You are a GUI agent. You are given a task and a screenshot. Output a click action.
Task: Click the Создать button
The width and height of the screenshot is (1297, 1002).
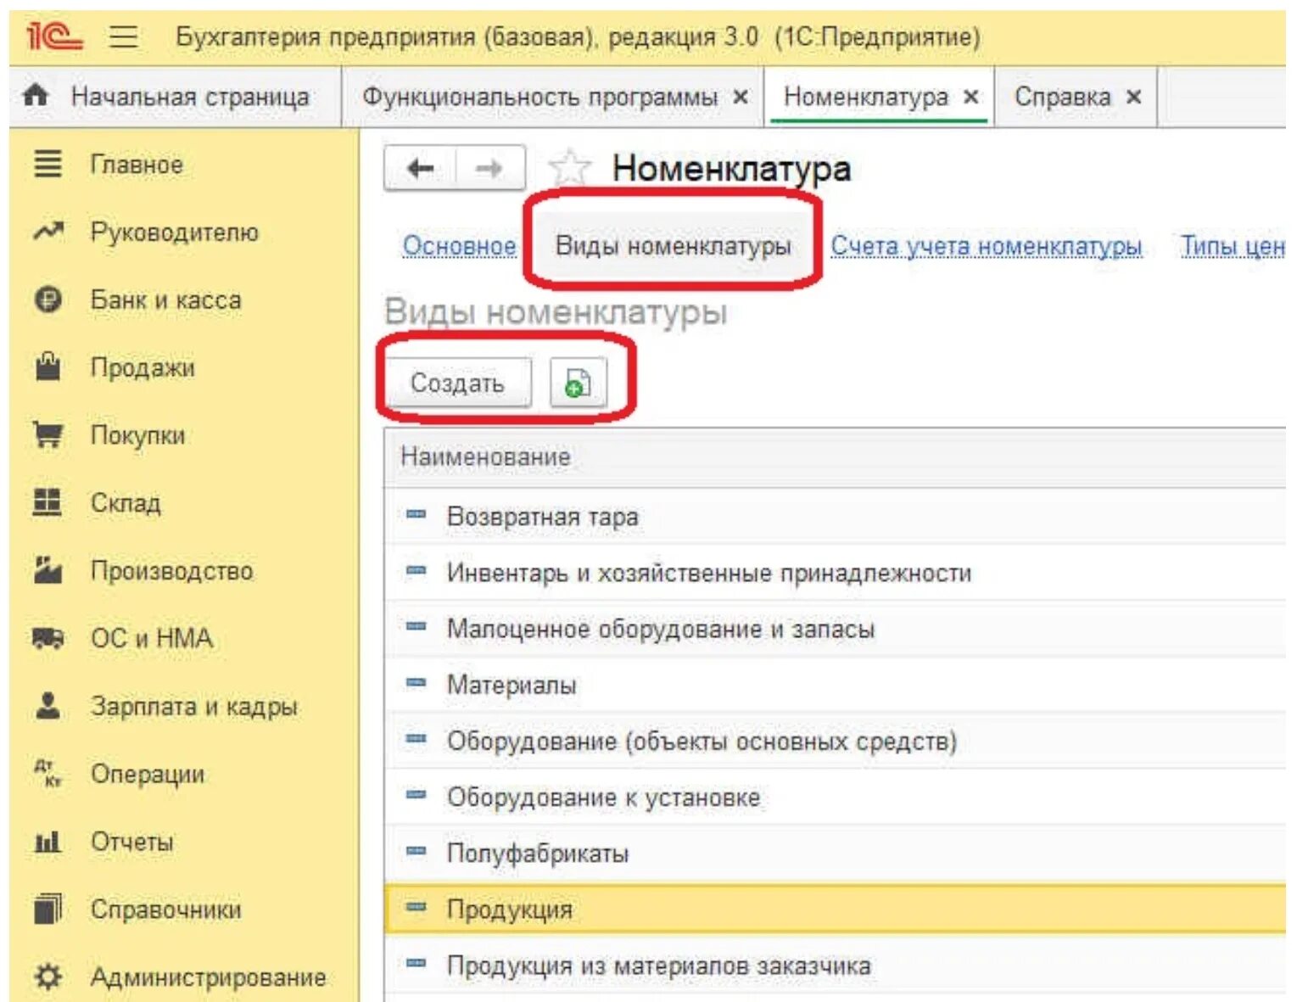(458, 383)
